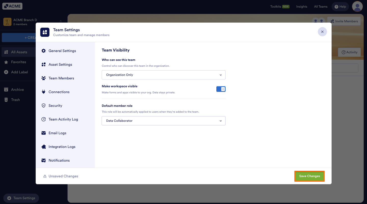Toggle the Make workspace visible switch
This screenshot has height=204, width=367.
pyautogui.click(x=221, y=89)
